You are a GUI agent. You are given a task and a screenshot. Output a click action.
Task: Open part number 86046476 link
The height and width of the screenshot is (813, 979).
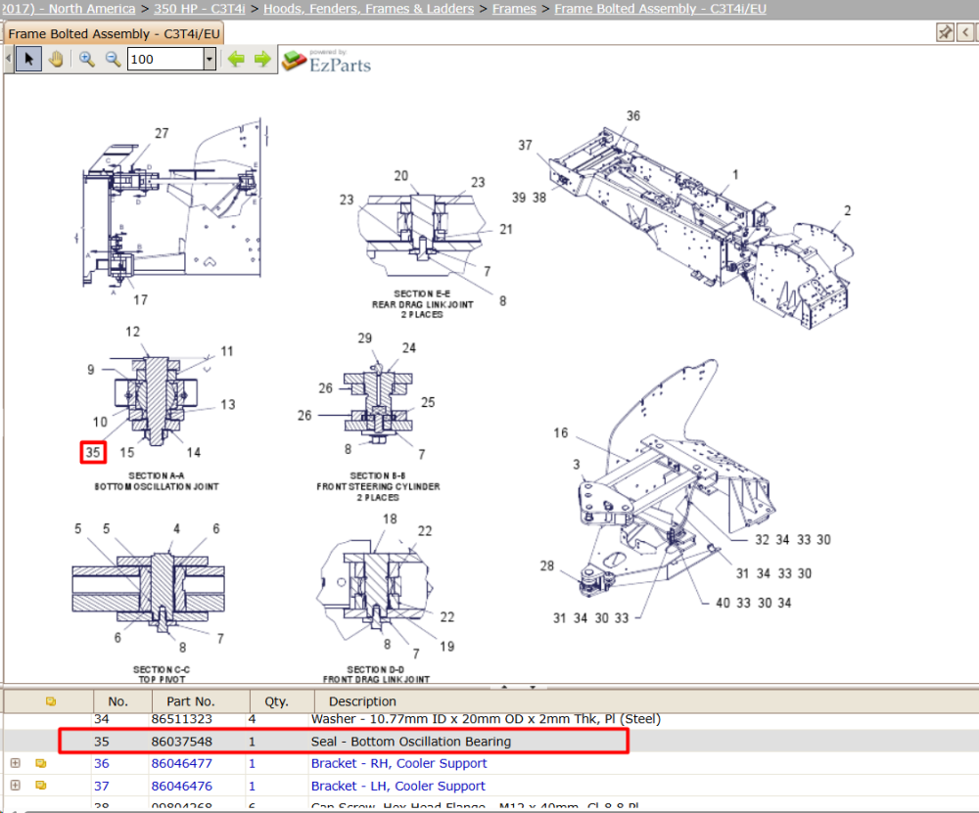click(182, 786)
